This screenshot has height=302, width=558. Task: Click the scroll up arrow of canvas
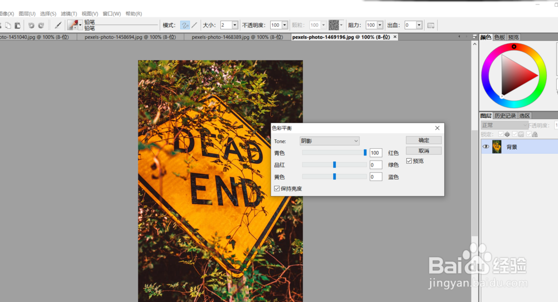(x=475, y=44)
